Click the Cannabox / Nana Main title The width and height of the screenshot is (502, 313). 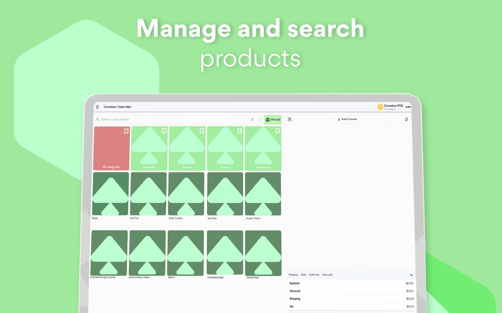pyautogui.click(x=118, y=107)
